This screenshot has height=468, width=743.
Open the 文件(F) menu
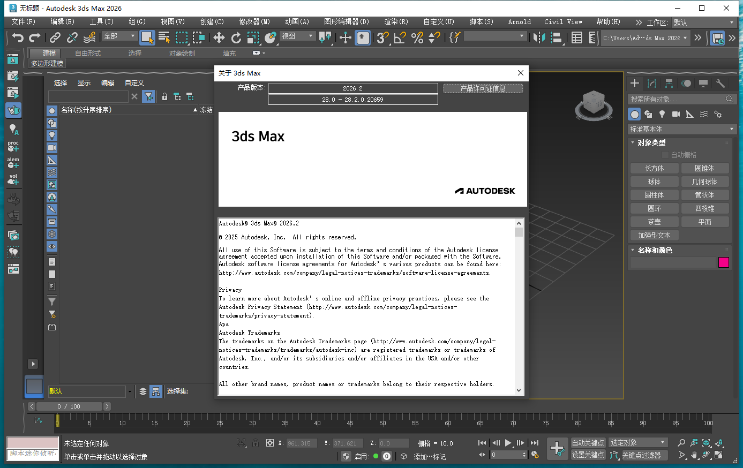[23, 22]
